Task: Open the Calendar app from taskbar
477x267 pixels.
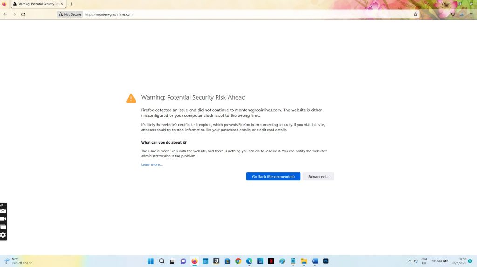Action: click(x=205, y=261)
